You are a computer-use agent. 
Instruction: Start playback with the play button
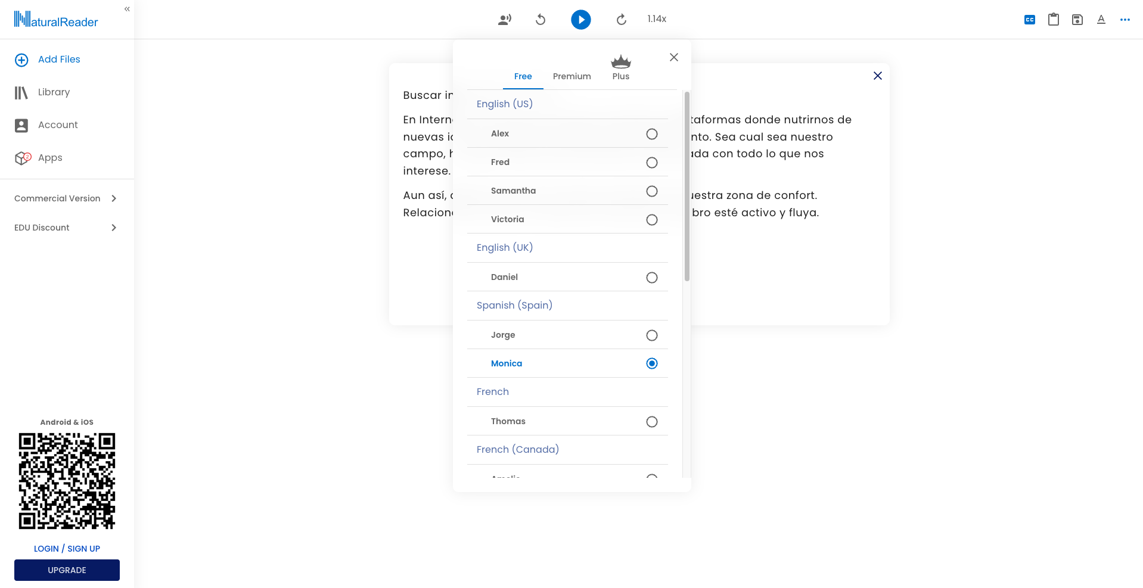[x=581, y=20]
